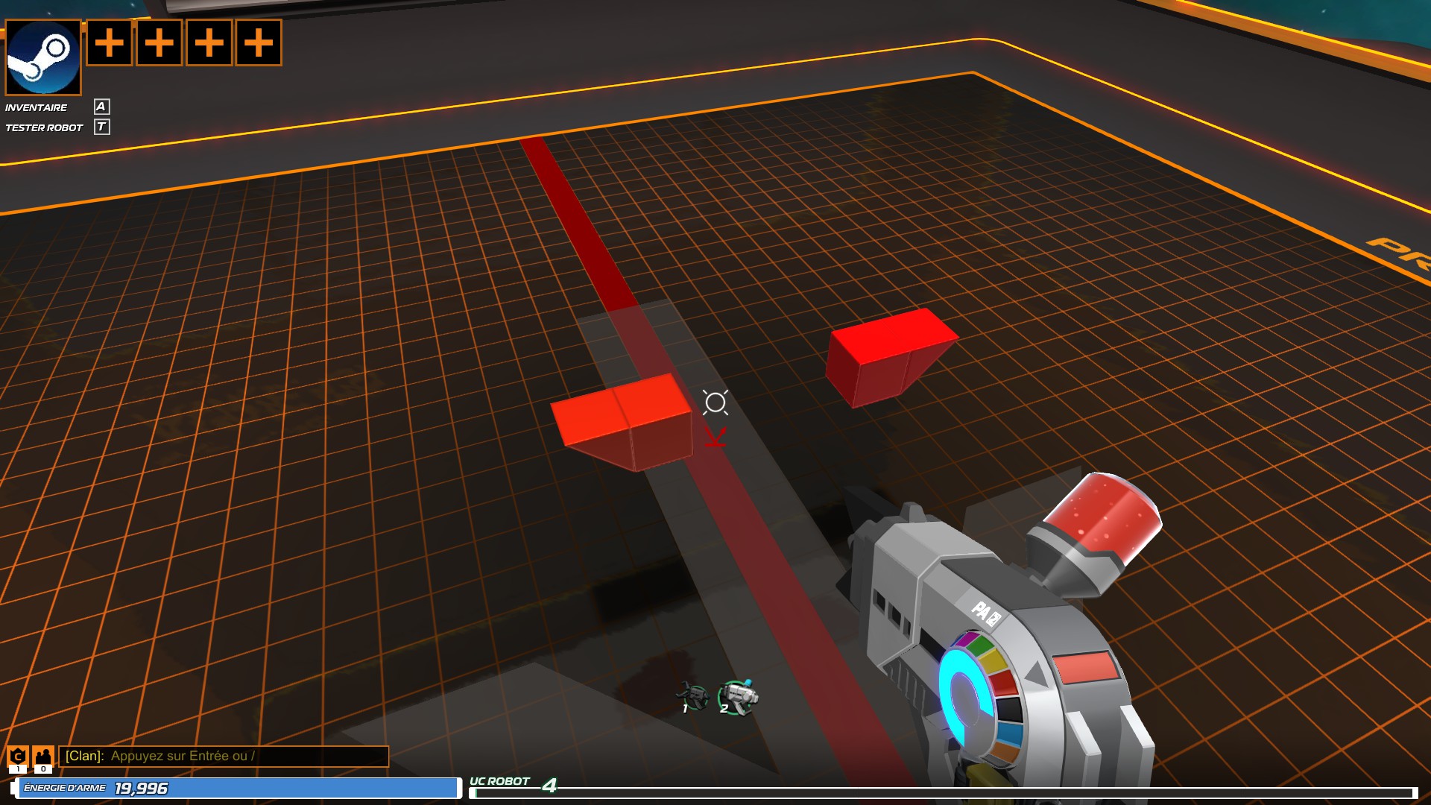
Task: Click the fourth plus party slot
Action: pos(259,42)
